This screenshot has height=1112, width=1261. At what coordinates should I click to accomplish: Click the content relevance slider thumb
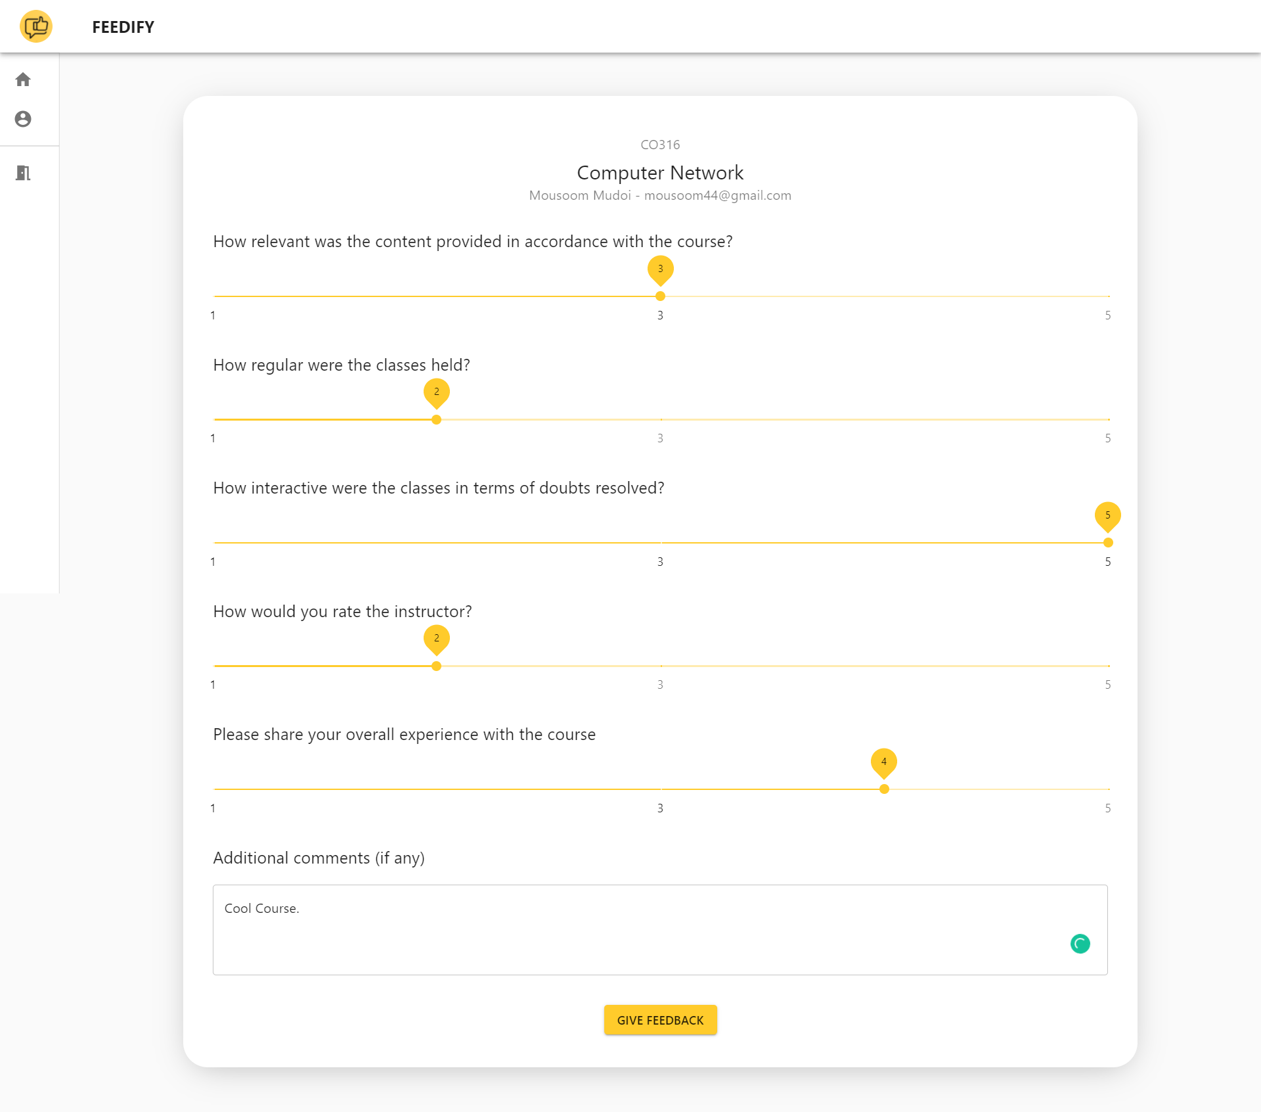click(660, 296)
